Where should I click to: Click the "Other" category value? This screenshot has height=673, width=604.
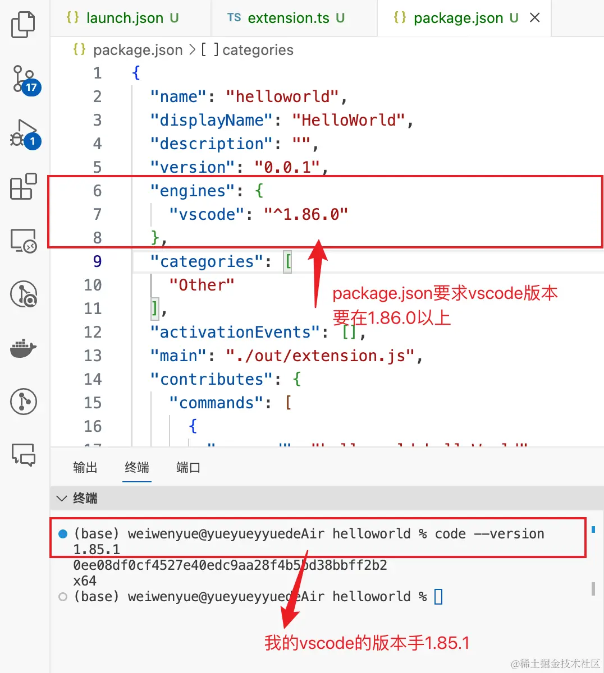(x=202, y=285)
